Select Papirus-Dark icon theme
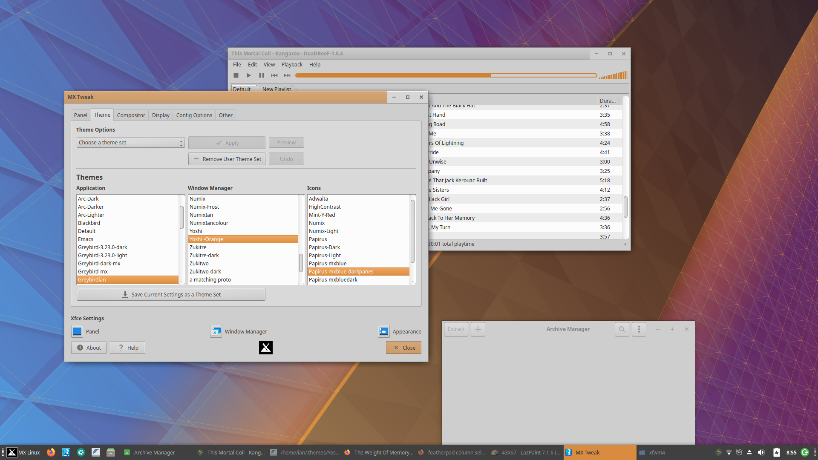 coord(358,247)
